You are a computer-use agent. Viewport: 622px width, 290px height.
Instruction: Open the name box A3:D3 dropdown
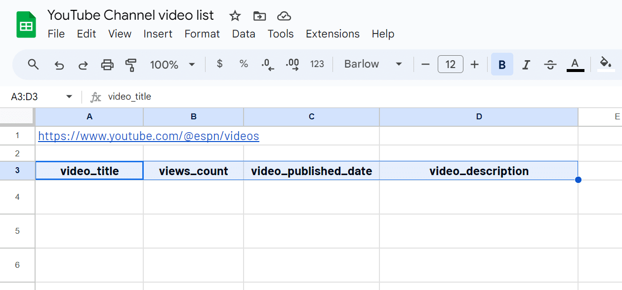click(x=69, y=97)
